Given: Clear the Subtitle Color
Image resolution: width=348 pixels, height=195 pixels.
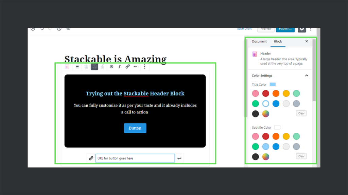Looking at the screenshot, I should click(301, 156).
